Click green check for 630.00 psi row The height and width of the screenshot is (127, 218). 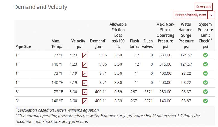point(205,55)
